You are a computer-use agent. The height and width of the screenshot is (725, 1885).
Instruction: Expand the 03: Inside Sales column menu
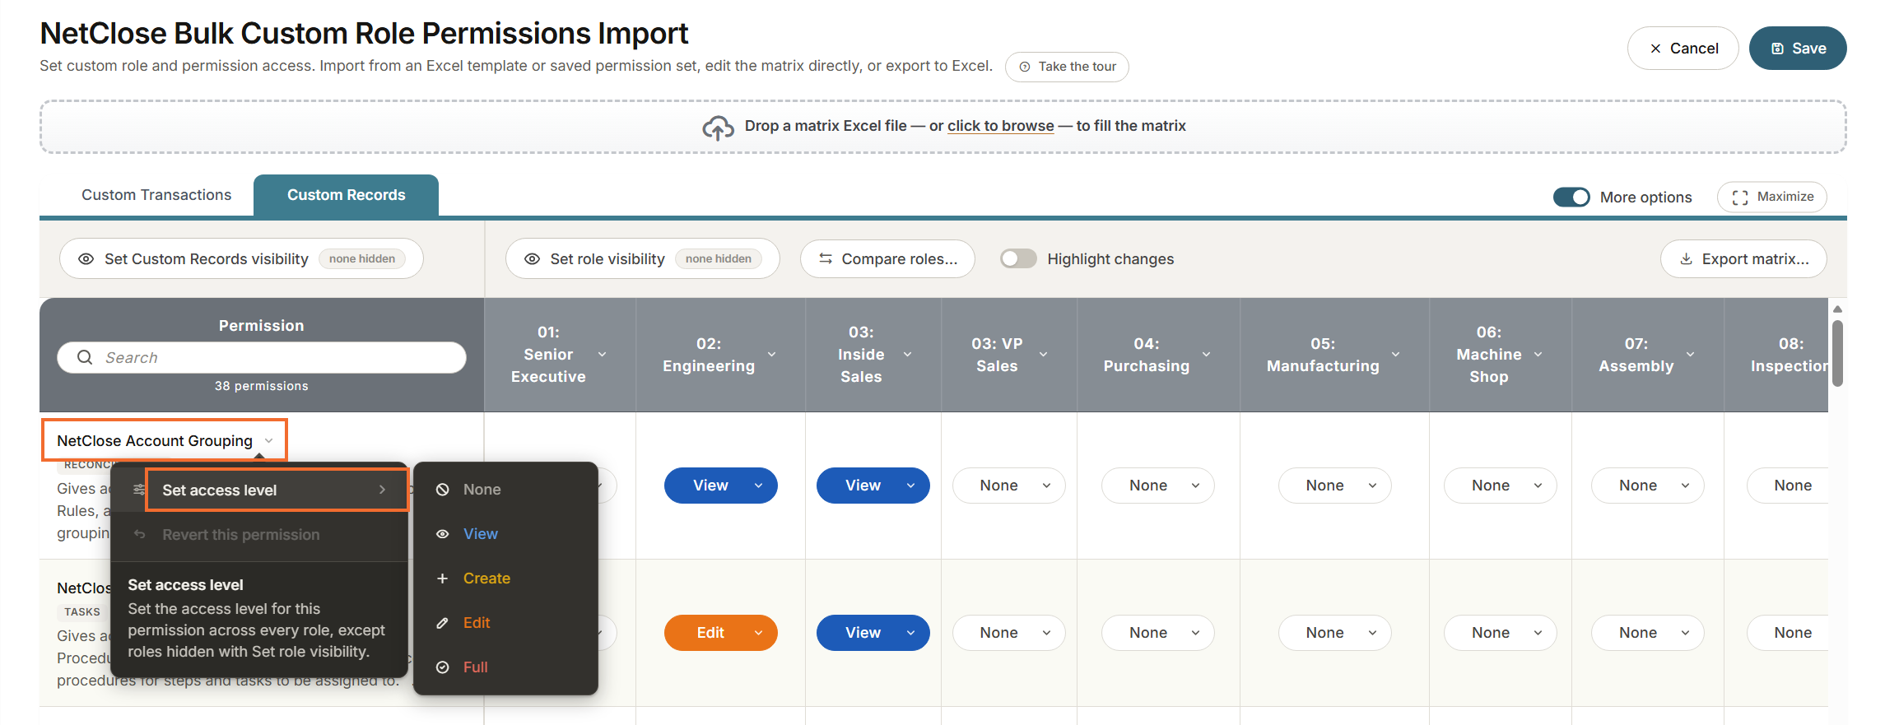(x=908, y=355)
